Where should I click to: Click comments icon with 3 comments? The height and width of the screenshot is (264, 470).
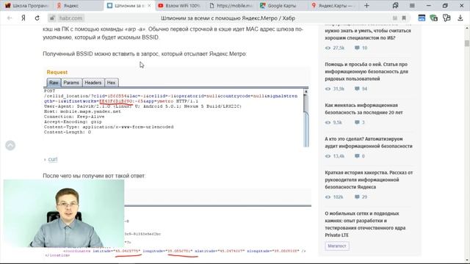357,122
